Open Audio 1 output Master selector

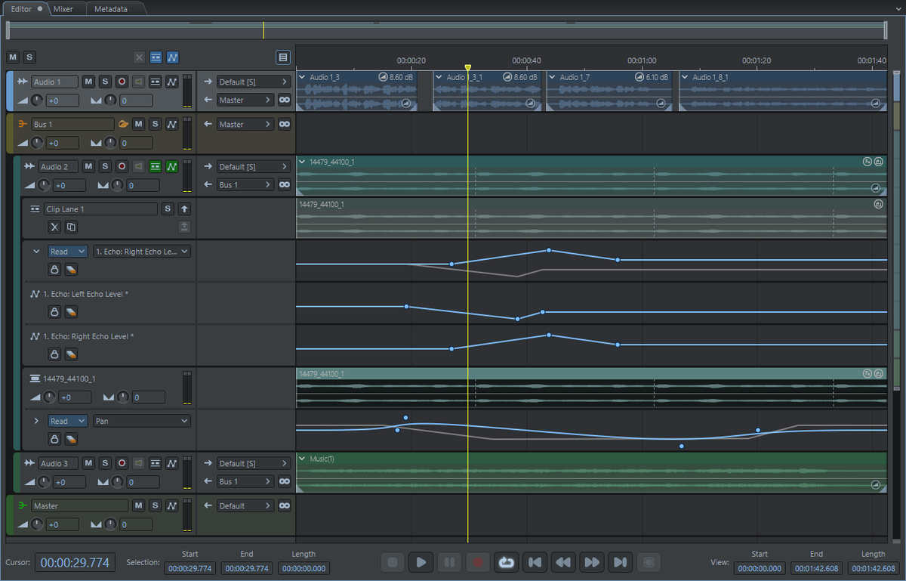tap(245, 100)
